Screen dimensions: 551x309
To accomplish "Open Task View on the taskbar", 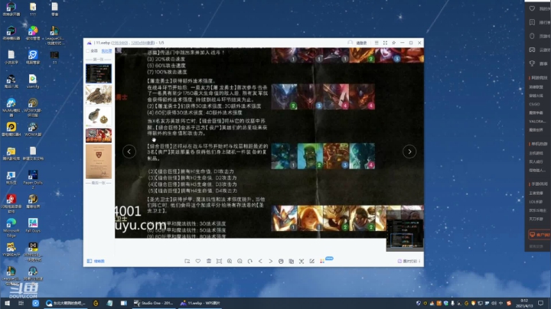I will pyautogui.click(x=21, y=303).
